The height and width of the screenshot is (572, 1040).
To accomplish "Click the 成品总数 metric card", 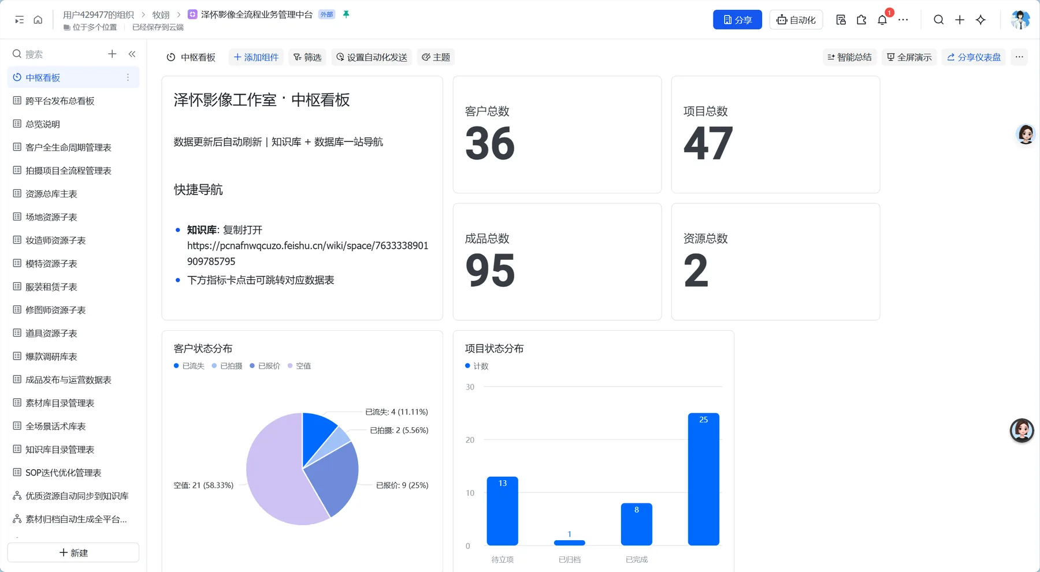I will tap(557, 261).
